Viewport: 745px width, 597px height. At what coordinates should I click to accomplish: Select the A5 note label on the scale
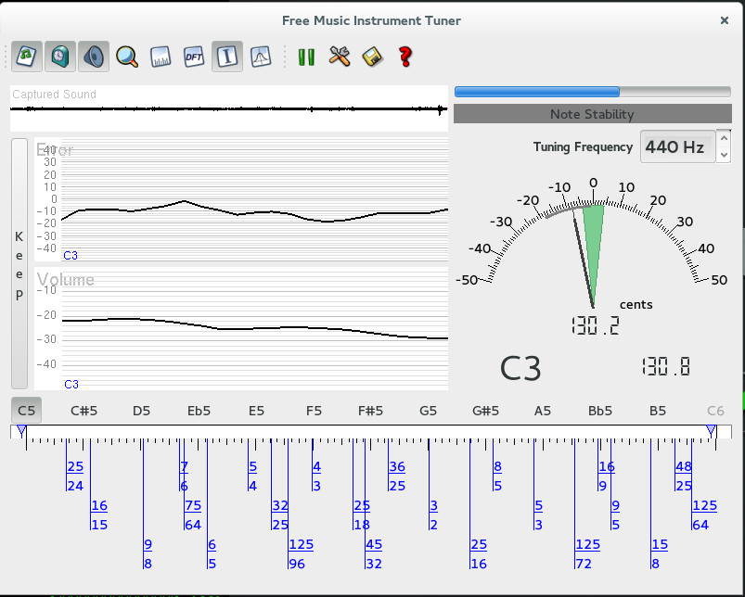click(x=543, y=410)
